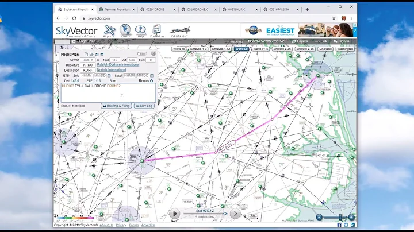Image resolution: width=414 pixels, height=232 pixels.
Task: Click the TAIL # aircraft input field
Action: pos(87,60)
